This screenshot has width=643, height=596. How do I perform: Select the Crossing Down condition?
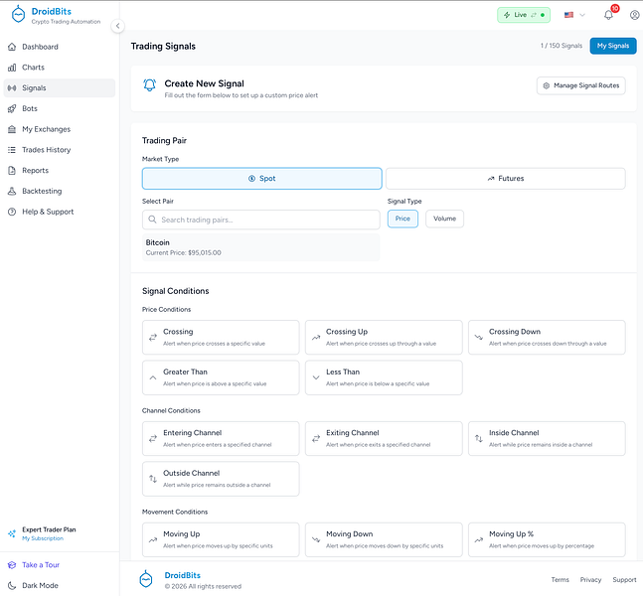coord(547,338)
